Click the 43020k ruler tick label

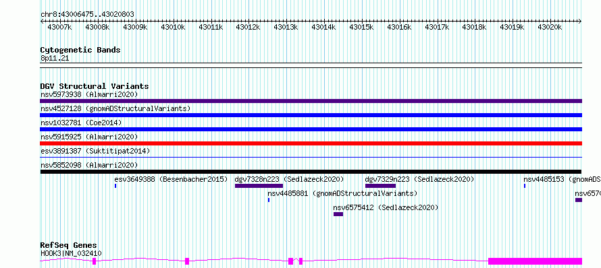pyautogui.click(x=550, y=27)
